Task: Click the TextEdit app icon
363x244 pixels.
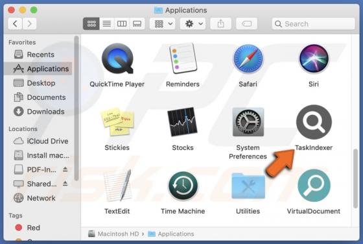Action: (x=117, y=186)
